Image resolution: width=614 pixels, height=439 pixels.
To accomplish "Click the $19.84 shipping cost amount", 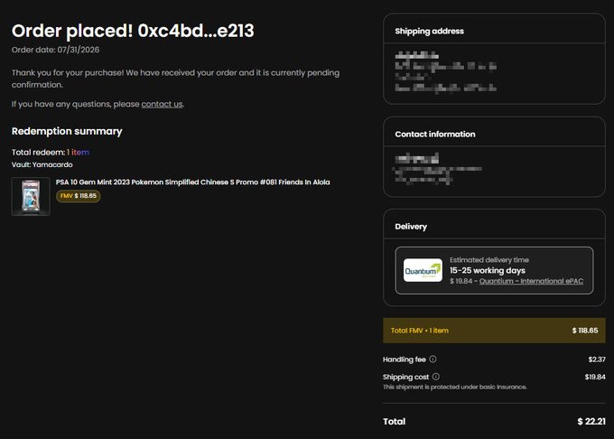I will (595, 378).
